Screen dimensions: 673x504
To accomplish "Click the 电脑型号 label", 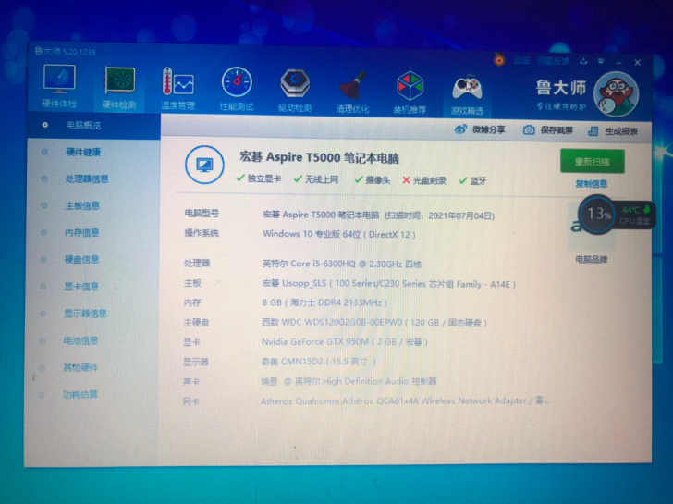I will [x=202, y=214].
